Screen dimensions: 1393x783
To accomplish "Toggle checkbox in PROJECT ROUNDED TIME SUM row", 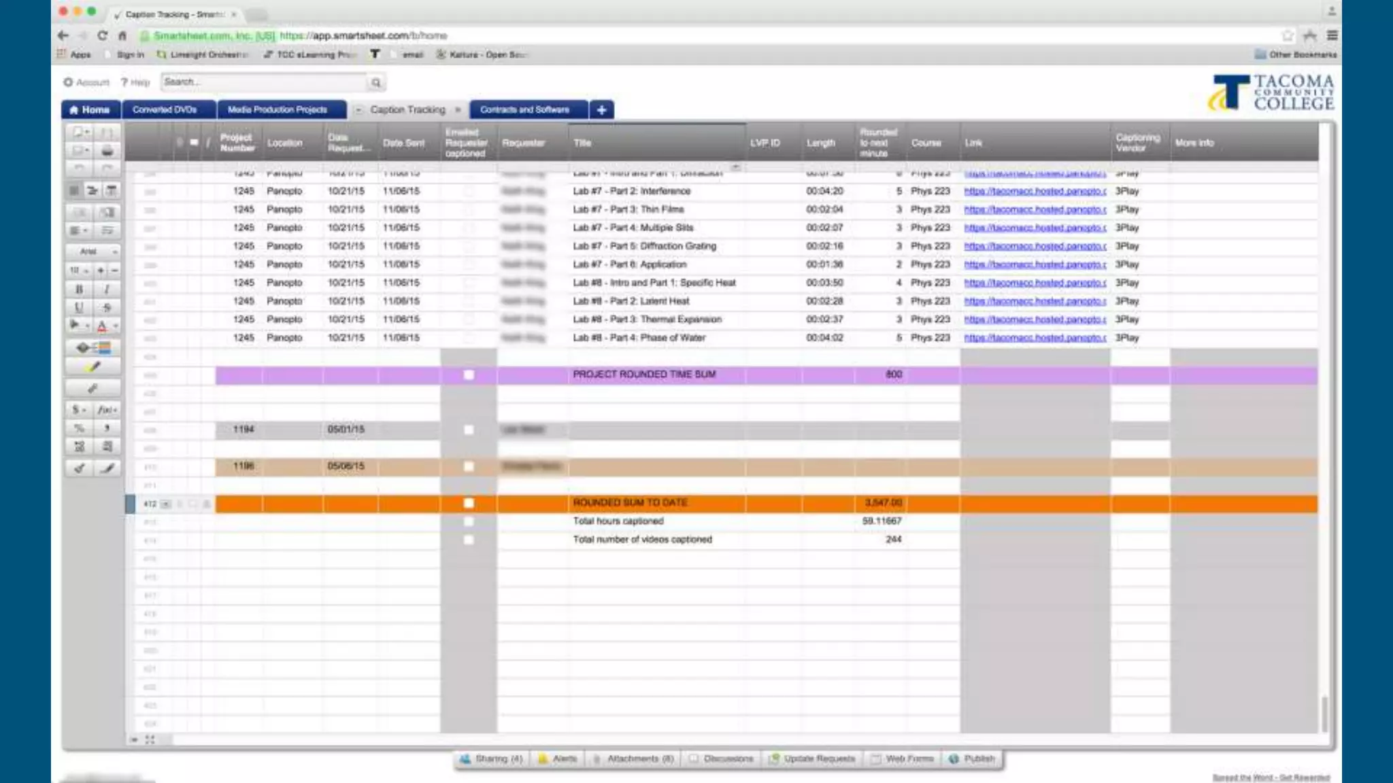I will point(469,375).
